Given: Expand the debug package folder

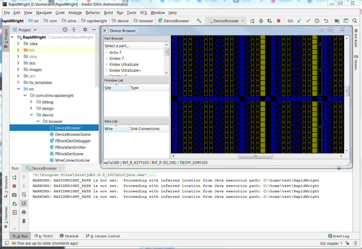Looking at the screenshot, I should click(31, 102).
